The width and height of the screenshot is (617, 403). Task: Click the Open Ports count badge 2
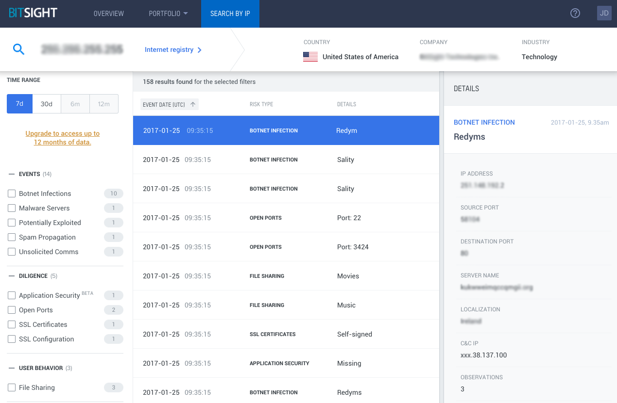click(114, 310)
